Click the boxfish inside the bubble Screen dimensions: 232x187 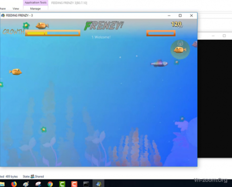[x=180, y=50]
